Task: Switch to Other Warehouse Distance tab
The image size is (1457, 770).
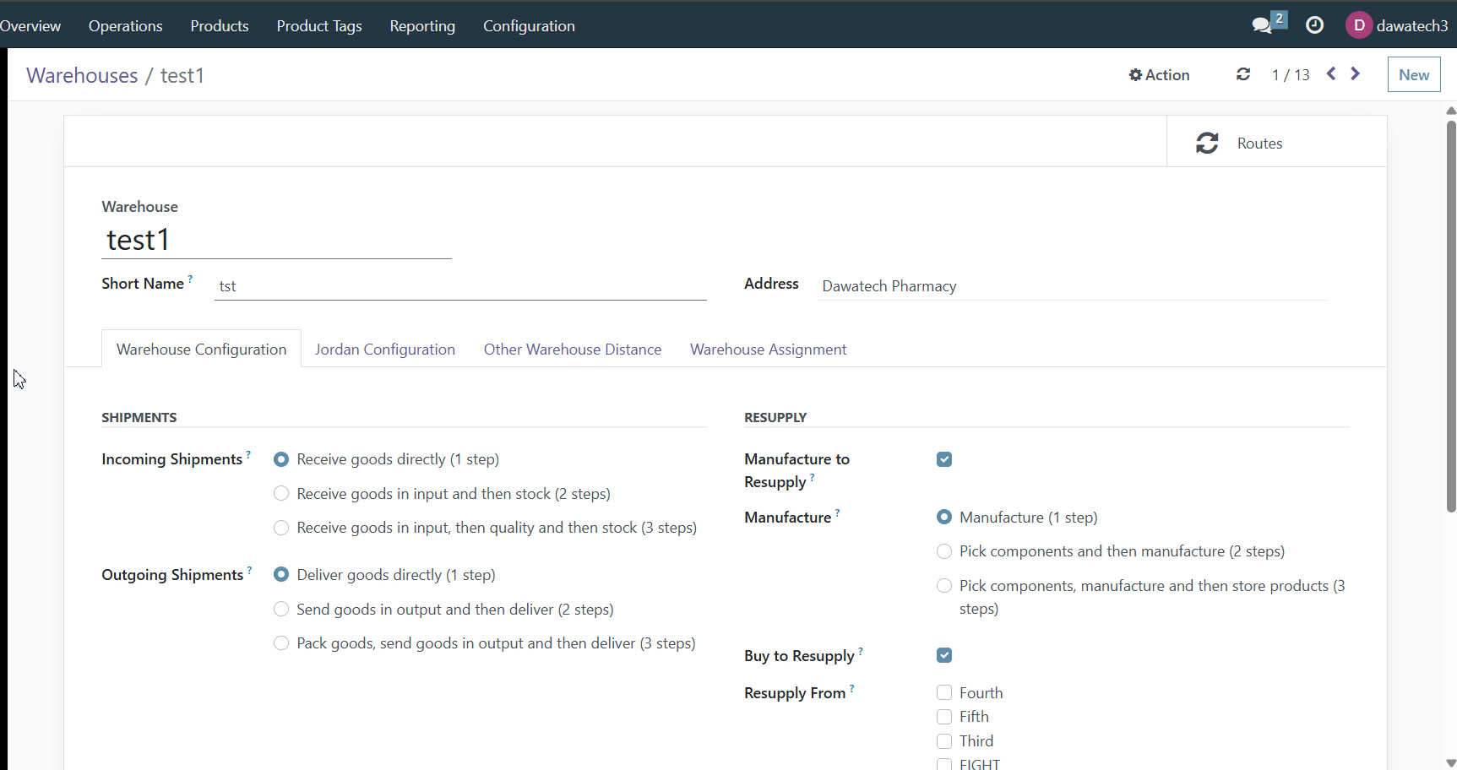Action: 573,349
